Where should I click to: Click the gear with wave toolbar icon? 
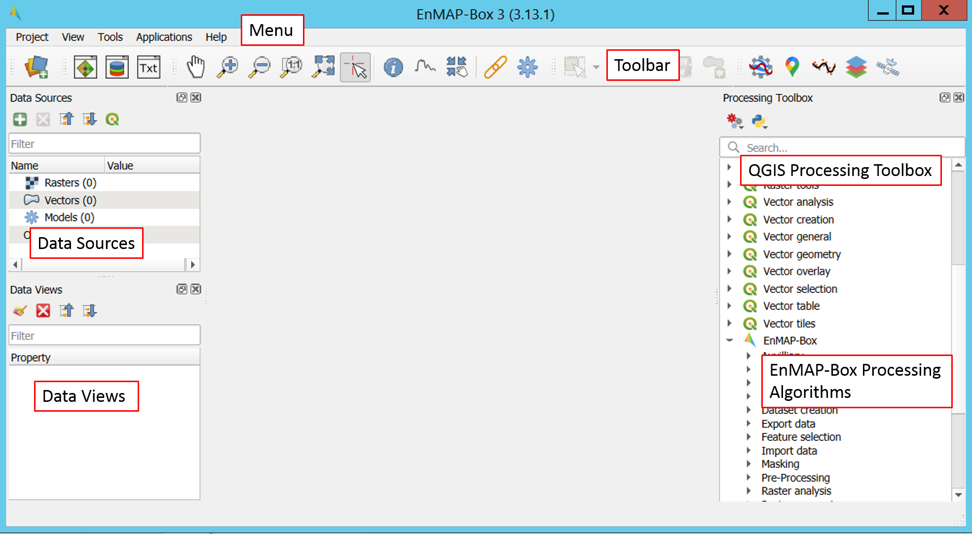click(x=761, y=67)
